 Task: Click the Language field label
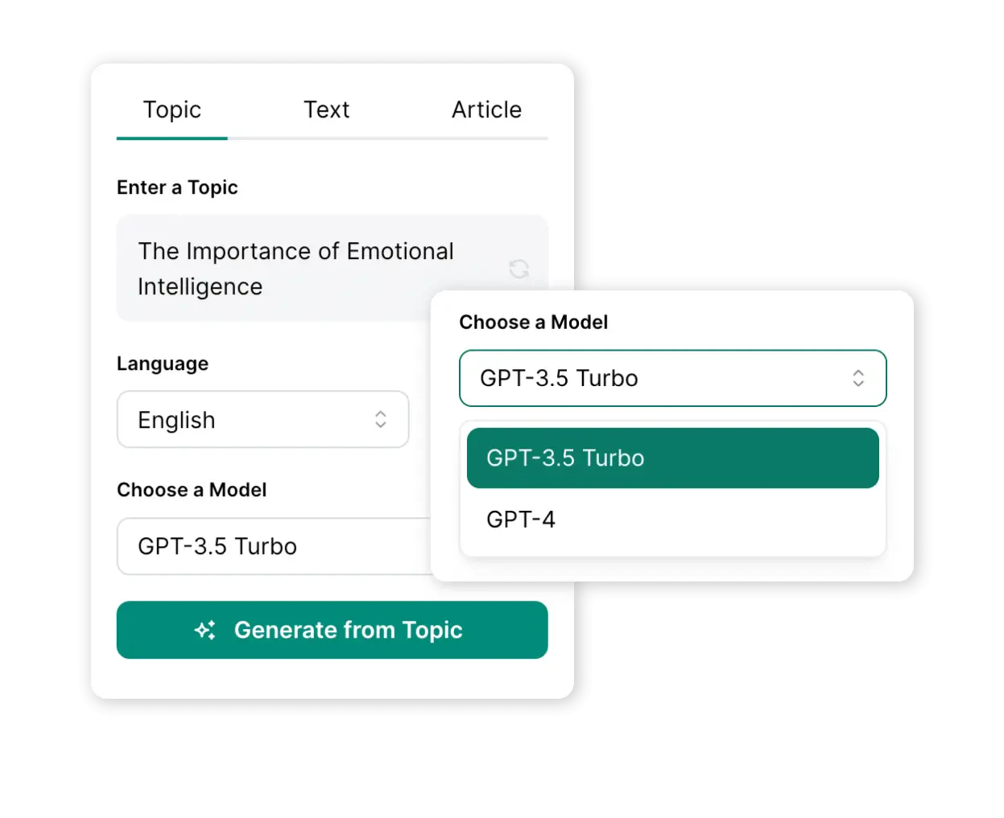[163, 364]
